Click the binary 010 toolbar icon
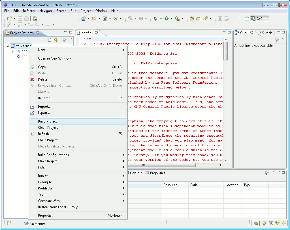 pos(35,18)
